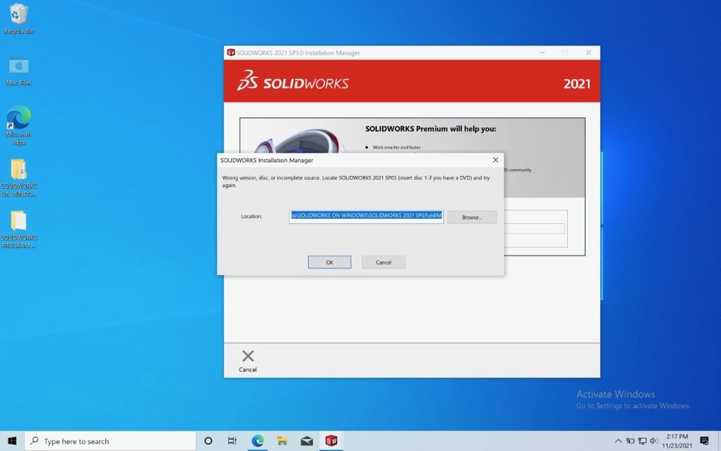Click the SOLIDWORKS logo in red banner
Screen dimensions: 721x451
[x=293, y=81]
